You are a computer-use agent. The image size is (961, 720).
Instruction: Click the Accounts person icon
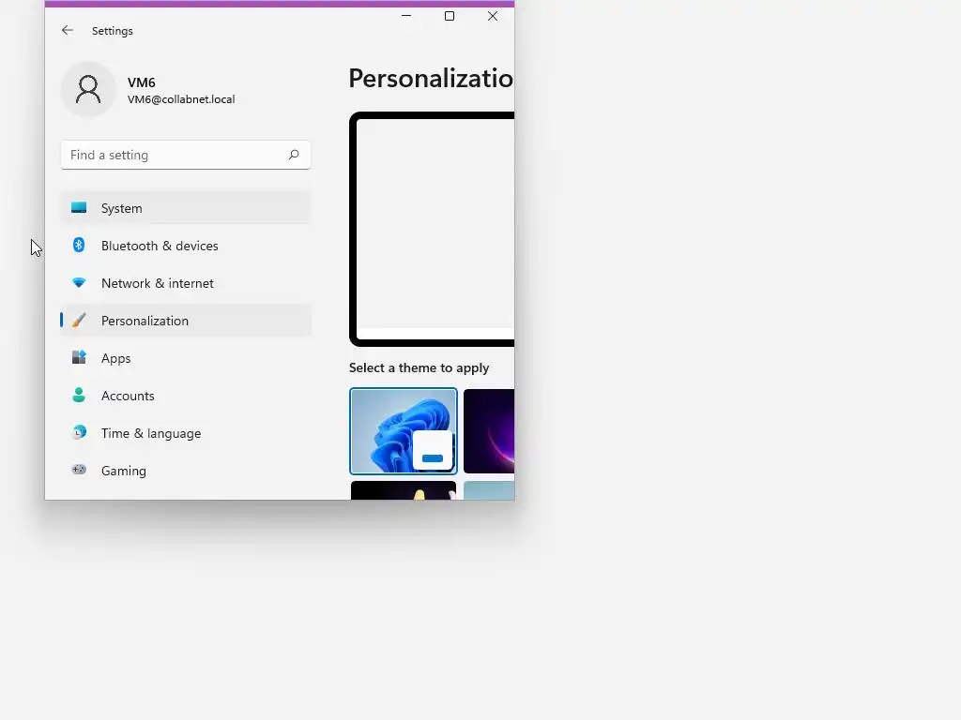click(x=79, y=395)
